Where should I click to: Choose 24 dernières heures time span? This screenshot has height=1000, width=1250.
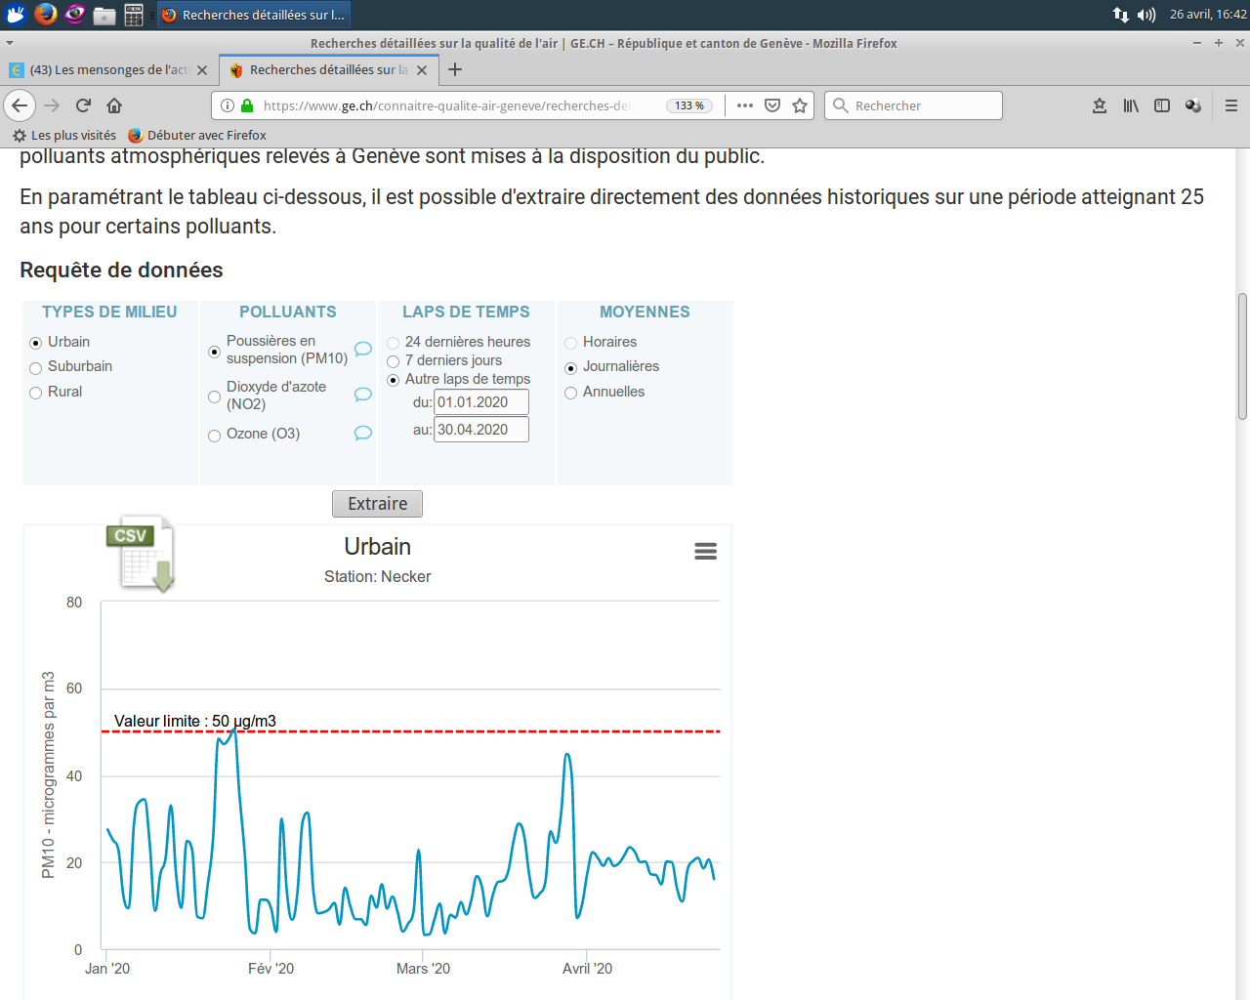[x=393, y=343]
